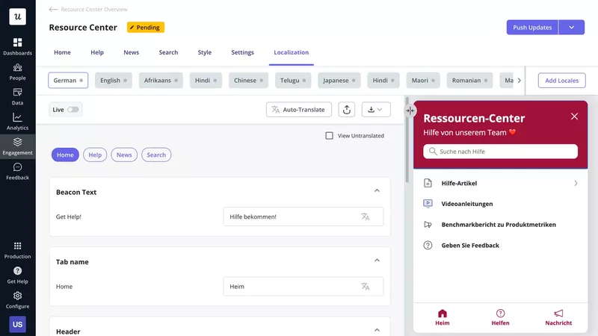Image resolution: width=598 pixels, height=336 pixels.
Task: Collapse the Beacon Text section
Action: tap(377, 191)
